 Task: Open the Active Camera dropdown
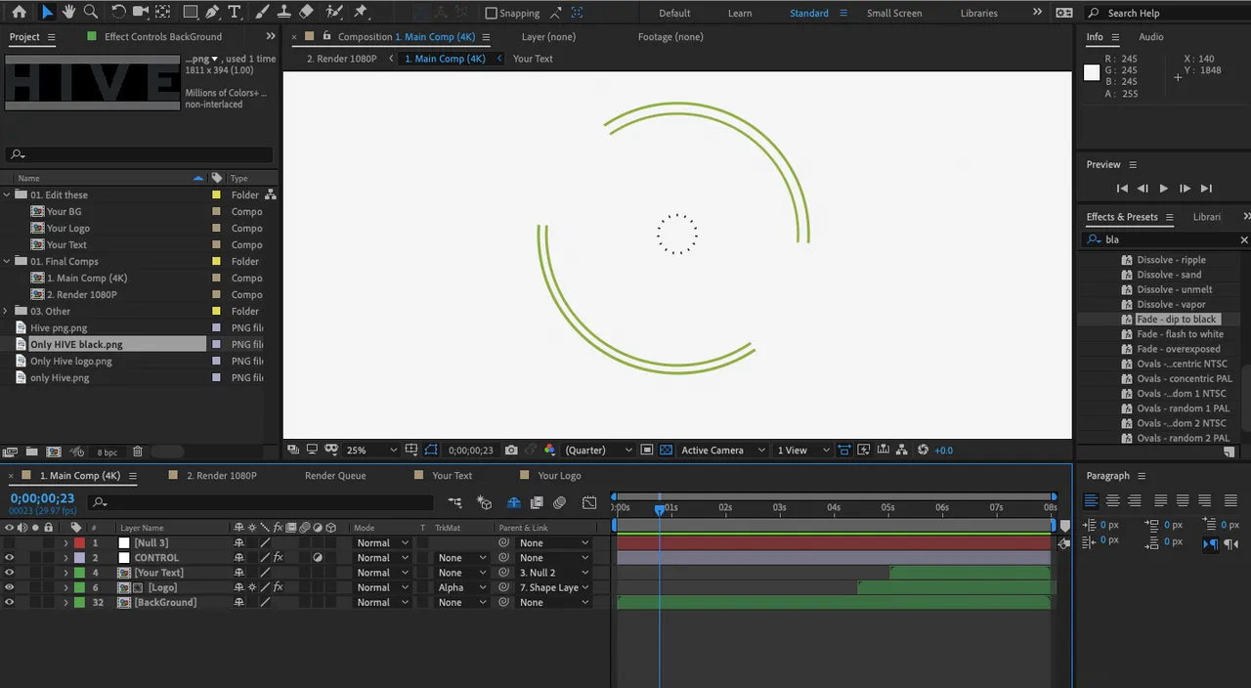pos(721,451)
